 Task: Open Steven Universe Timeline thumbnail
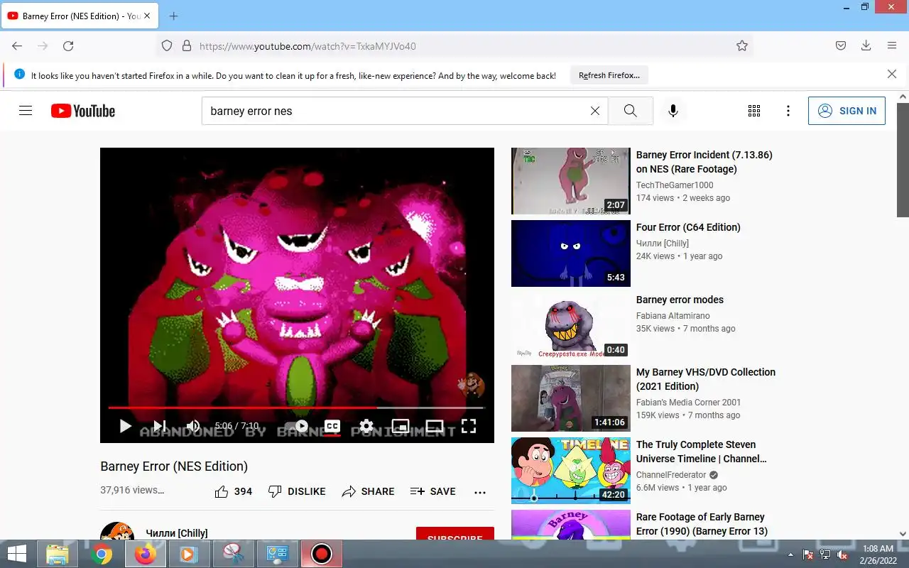tap(571, 471)
